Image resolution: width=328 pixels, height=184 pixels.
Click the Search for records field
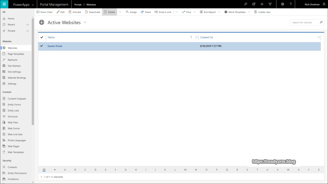tap(305, 22)
